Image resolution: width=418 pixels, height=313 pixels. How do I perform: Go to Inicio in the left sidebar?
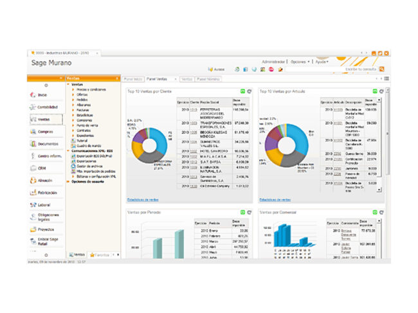coord(45,94)
